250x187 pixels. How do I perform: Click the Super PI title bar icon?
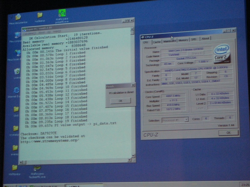pyautogui.click(x=24, y=30)
